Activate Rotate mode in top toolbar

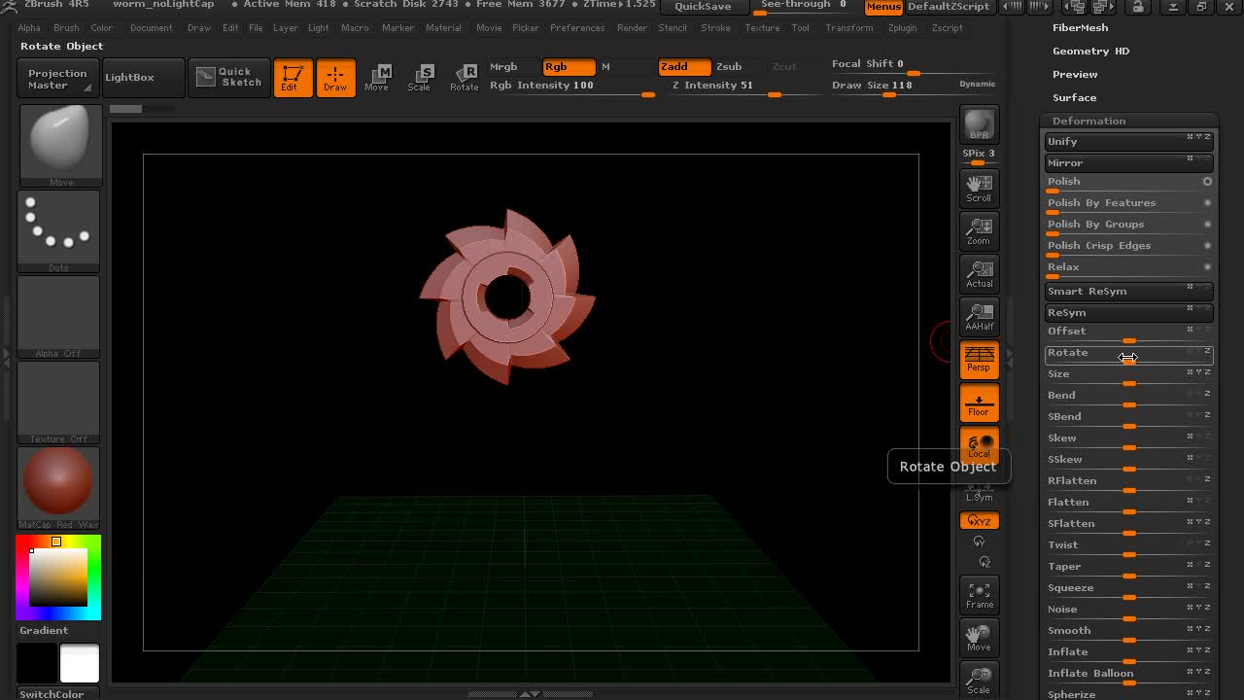coord(464,78)
